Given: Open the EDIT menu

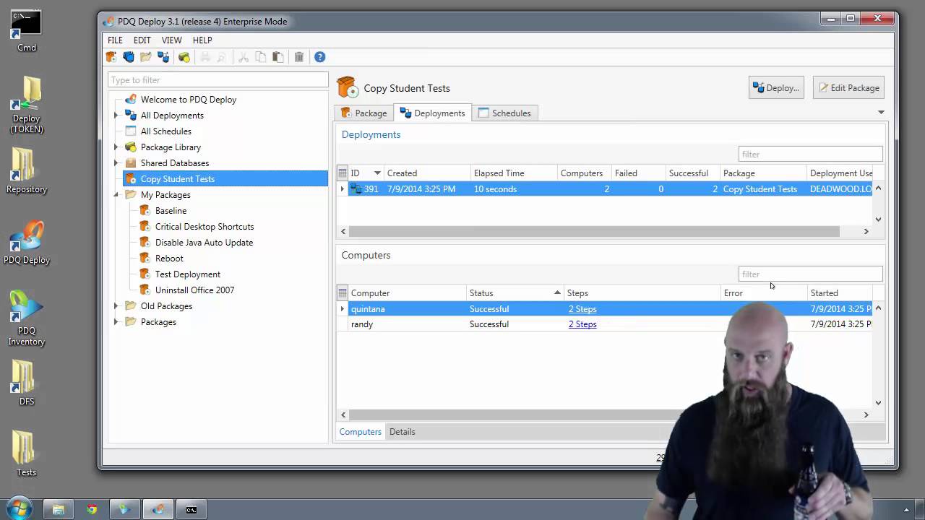Looking at the screenshot, I should click(x=142, y=40).
